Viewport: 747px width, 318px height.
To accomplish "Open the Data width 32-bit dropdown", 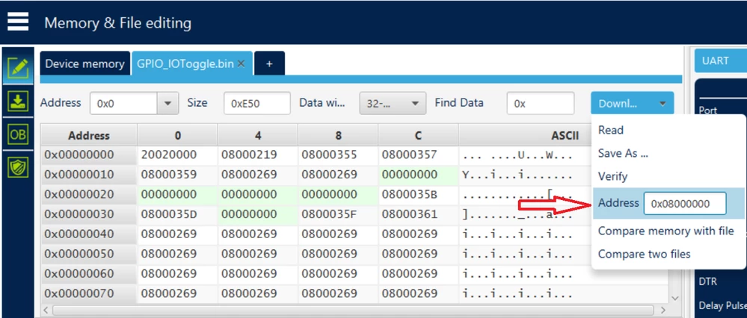I will pos(392,103).
